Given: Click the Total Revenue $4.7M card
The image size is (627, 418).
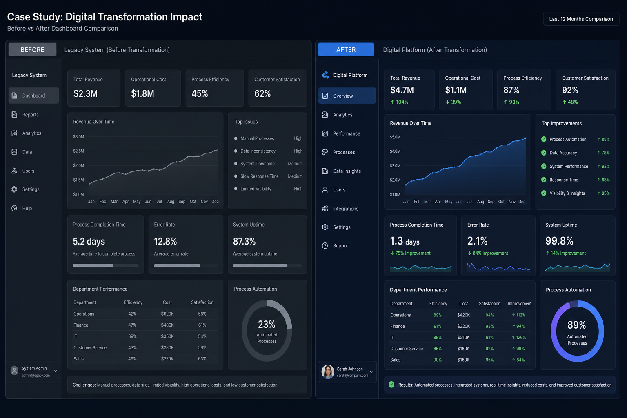Looking at the screenshot, I should coord(409,90).
